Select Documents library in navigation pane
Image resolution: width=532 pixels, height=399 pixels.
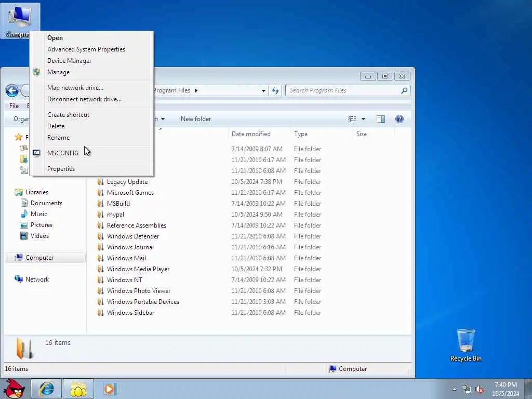(x=42, y=203)
